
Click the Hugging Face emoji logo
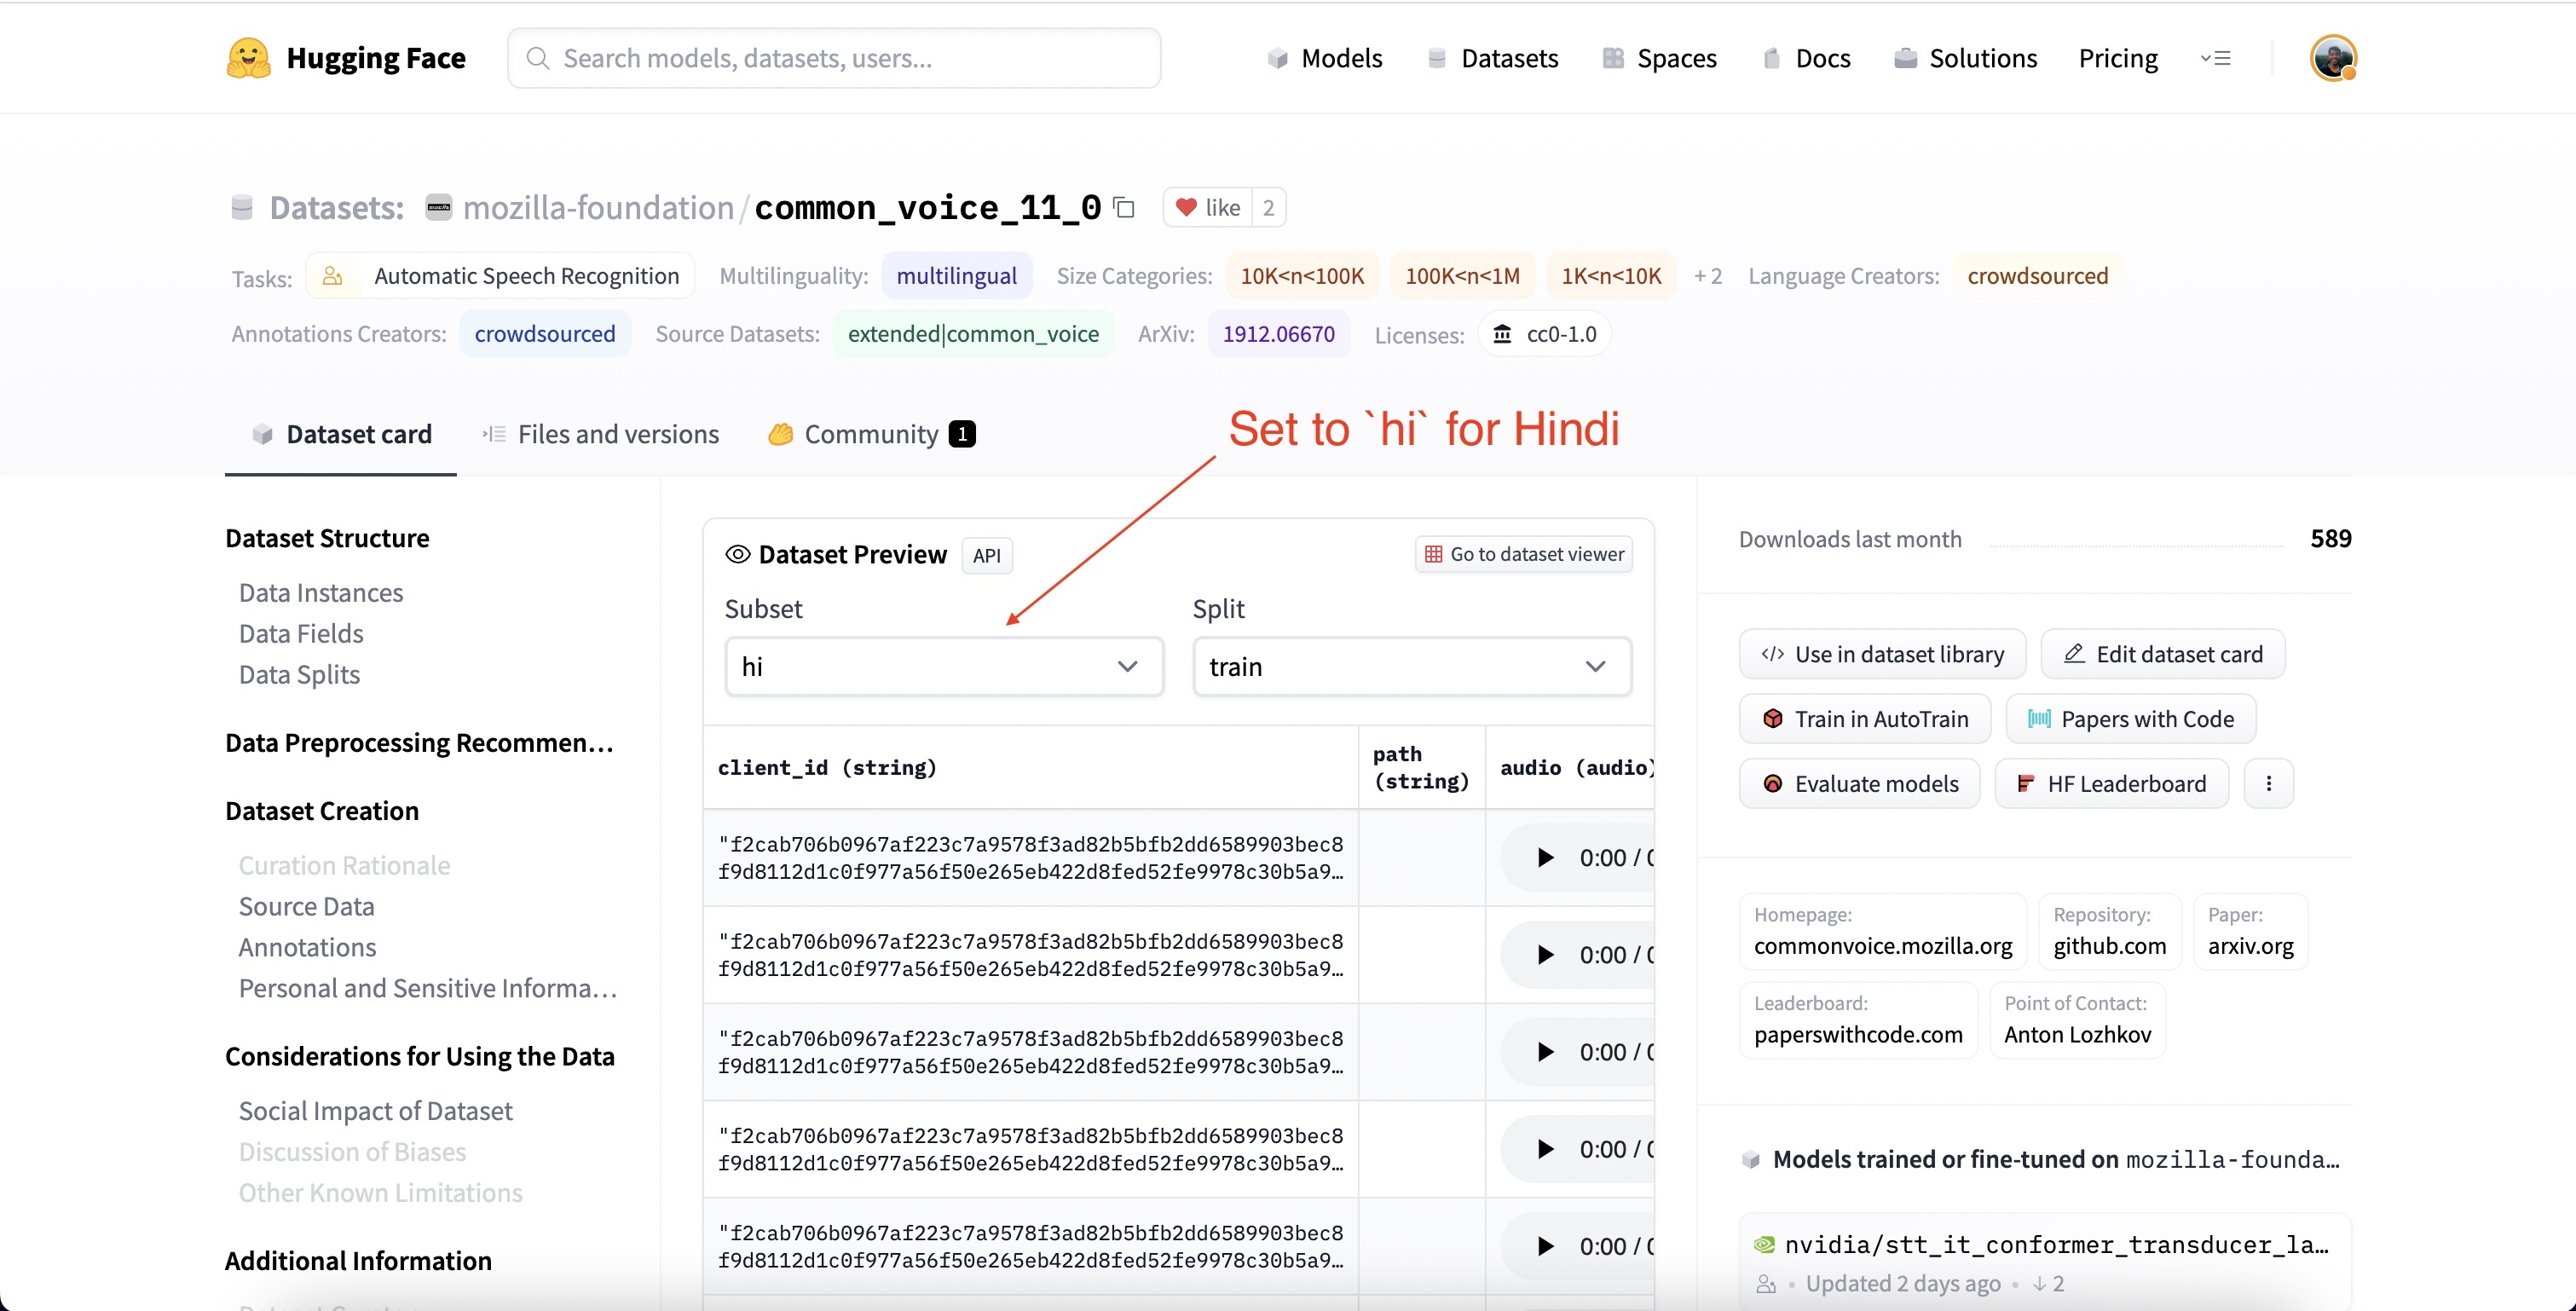pyautogui.click(x=248, y=58)
